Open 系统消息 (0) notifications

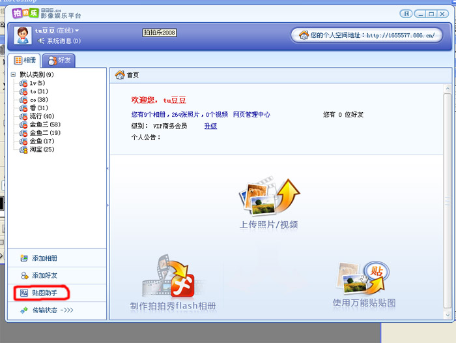64,41
